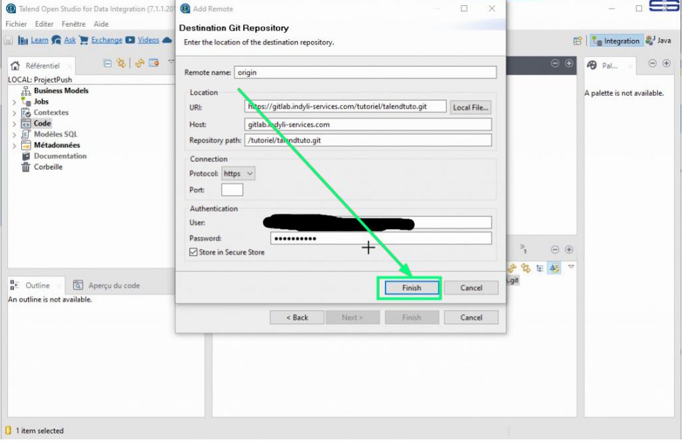Click the Local File... button
This screenshot has height=442, width=682.
[471, 107]
